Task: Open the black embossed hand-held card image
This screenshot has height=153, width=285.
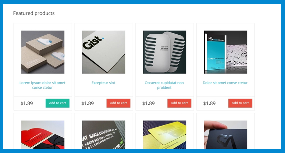Action: click(225, 135)
